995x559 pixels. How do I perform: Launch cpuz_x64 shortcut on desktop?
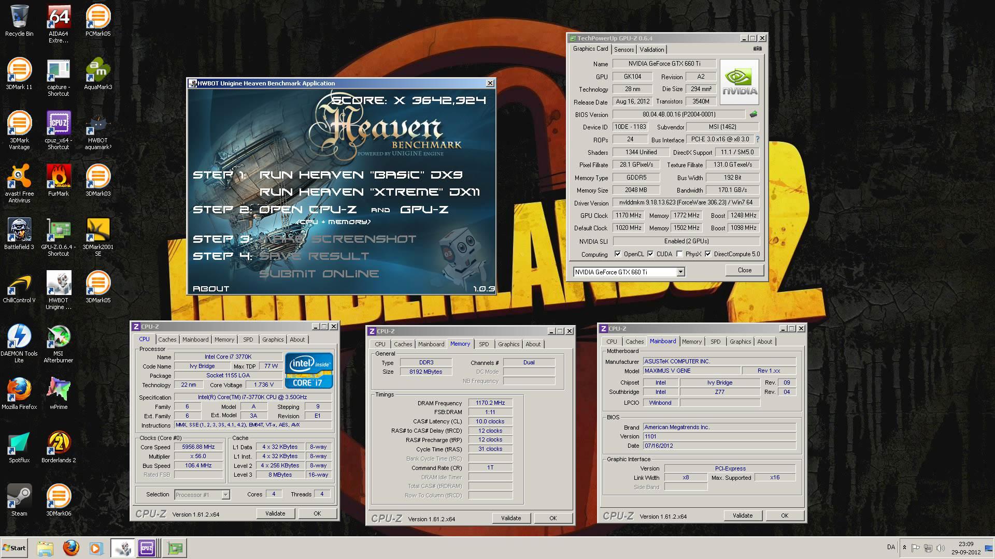(x=59, y=130)
